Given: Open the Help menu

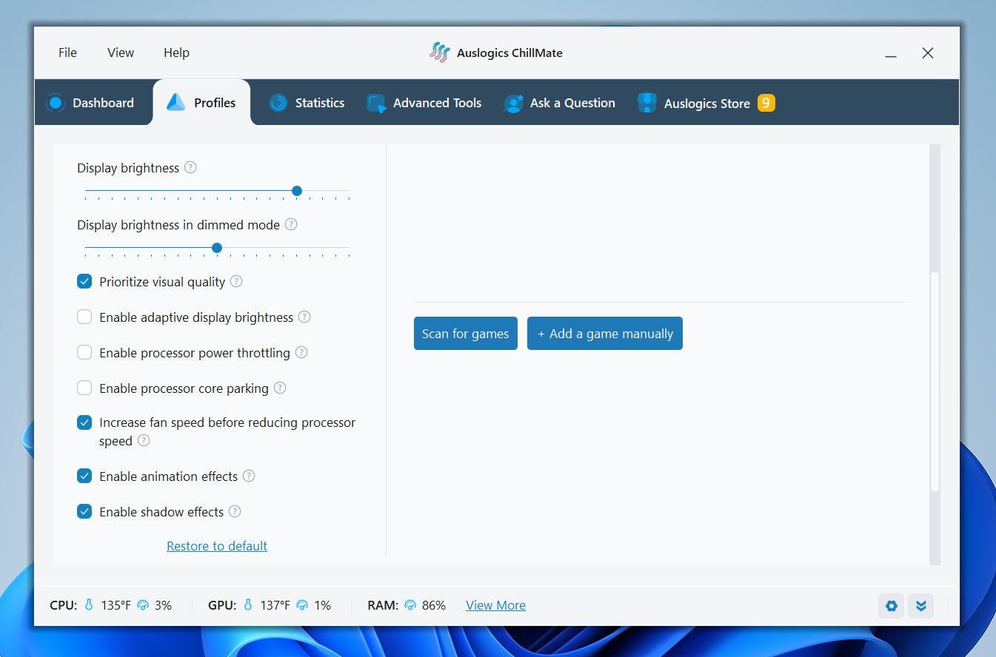Looking at the screenshot, I should click(176, 53).
